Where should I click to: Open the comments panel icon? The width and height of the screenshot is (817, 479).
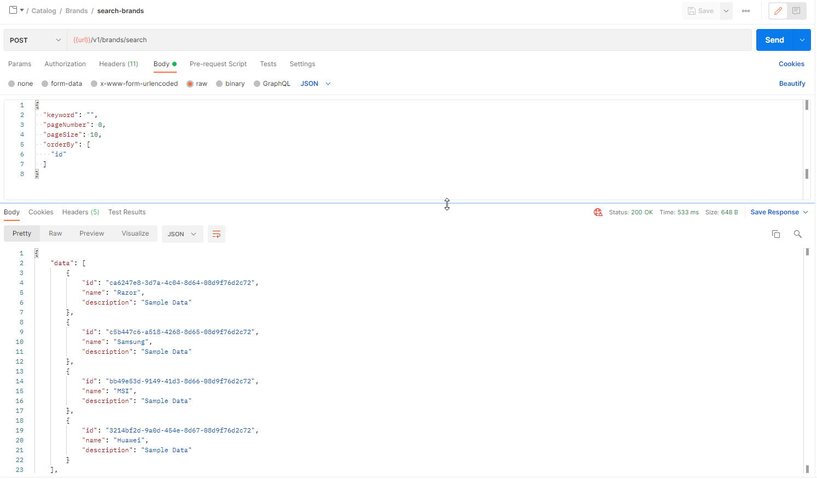[796, 11]
